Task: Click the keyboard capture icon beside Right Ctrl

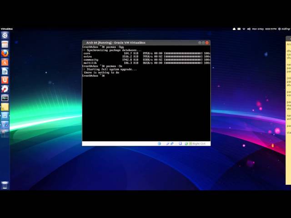Action: pos(190,144)
